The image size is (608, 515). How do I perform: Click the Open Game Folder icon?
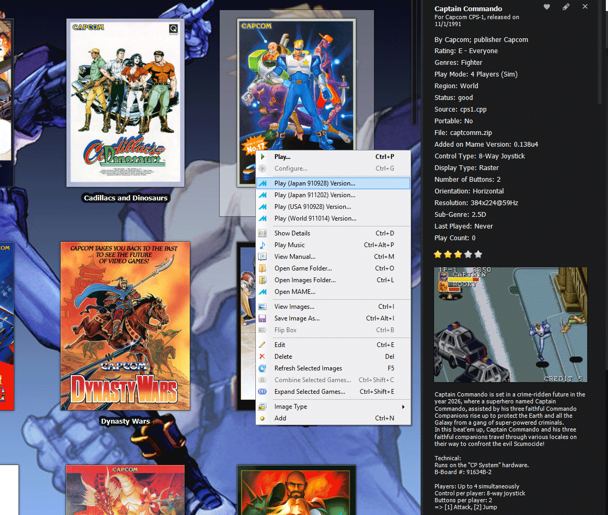click(263, 268)
